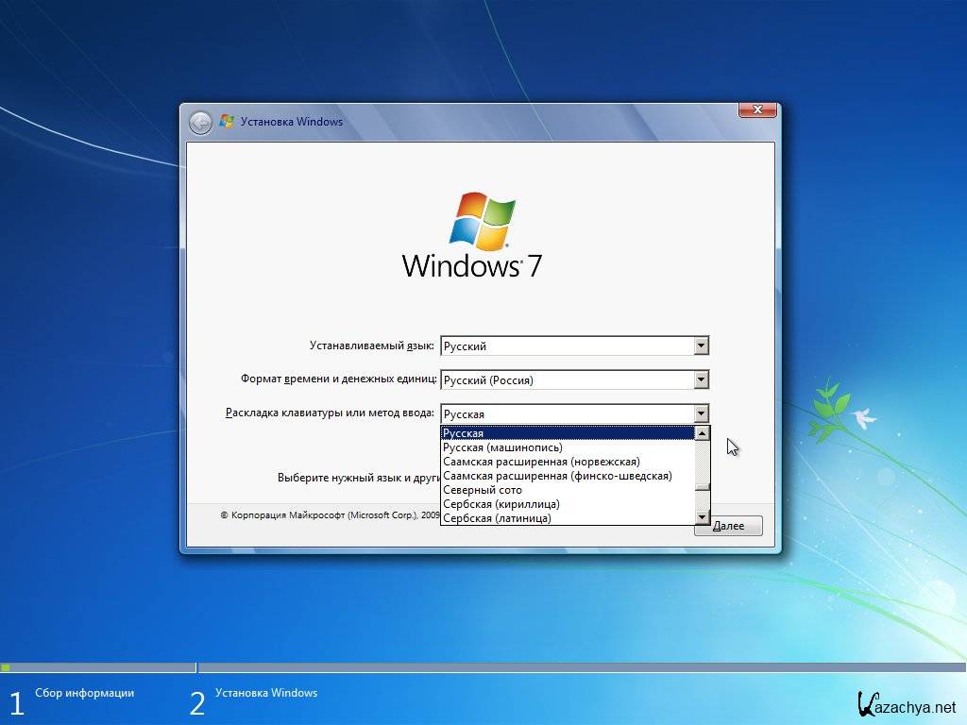Click the Windows 7 flag logo

click(x=482, y=221)
